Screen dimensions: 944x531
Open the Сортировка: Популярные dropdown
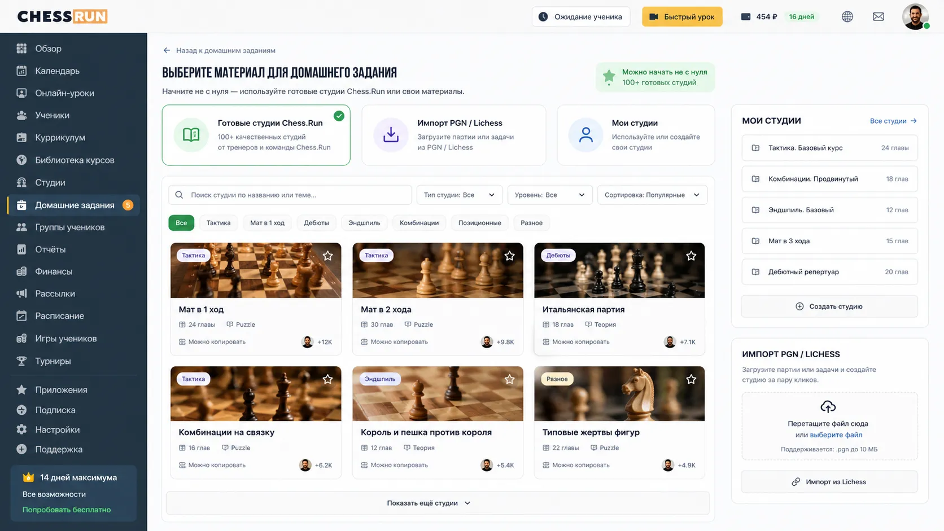point(652,195)
